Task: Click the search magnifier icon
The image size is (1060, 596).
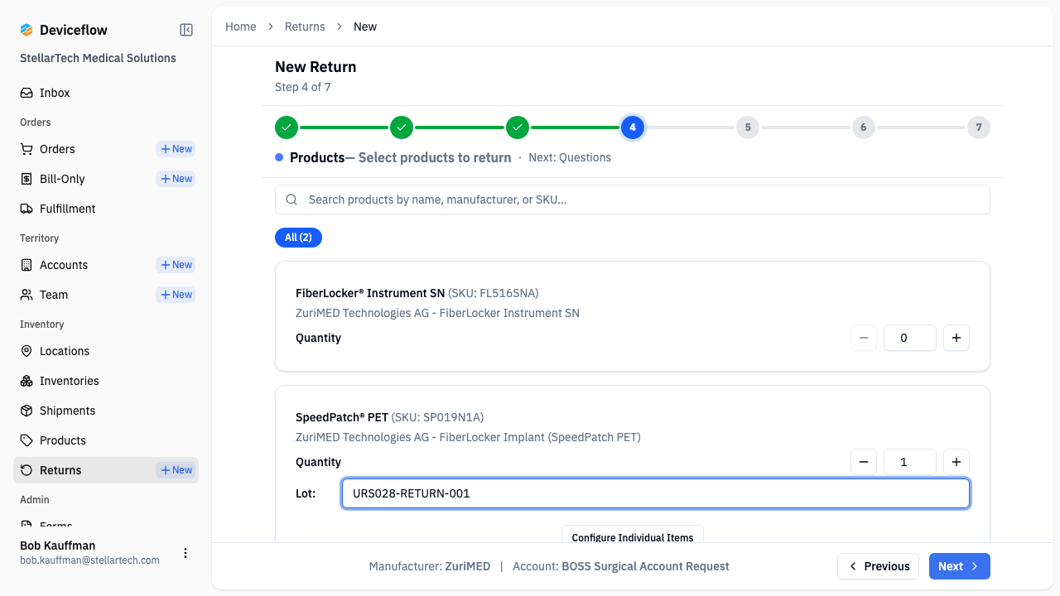Action: coord(291,199)
